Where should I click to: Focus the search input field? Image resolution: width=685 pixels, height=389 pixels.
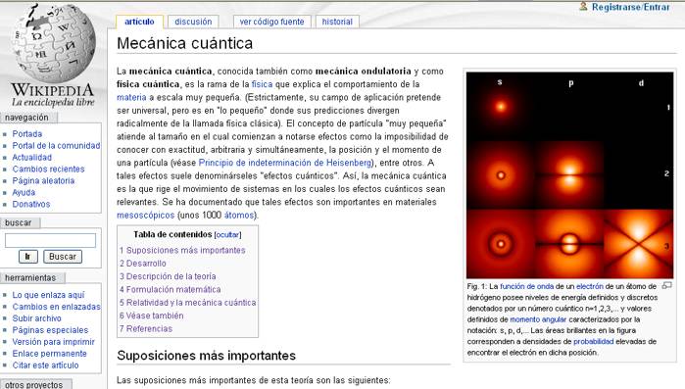coord(50,241)
